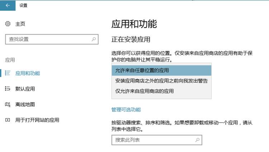Click the gear icon next to 主页
The image size is (269, 152).
pyautogui.click(x=8, y=24)
